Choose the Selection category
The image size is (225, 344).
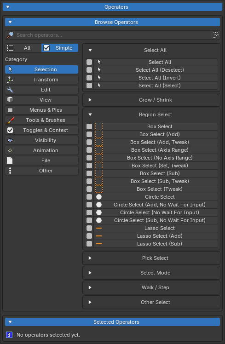click(42, 69)
